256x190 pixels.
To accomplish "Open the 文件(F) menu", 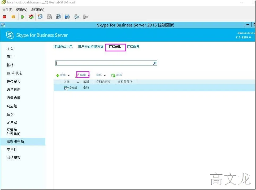I will click(x=7, y=10).
